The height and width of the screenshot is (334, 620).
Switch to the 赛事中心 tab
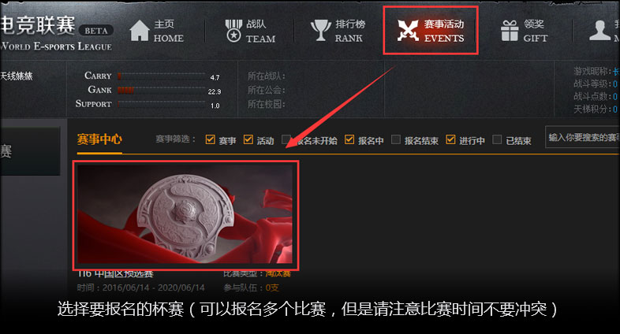pos(99,139)
